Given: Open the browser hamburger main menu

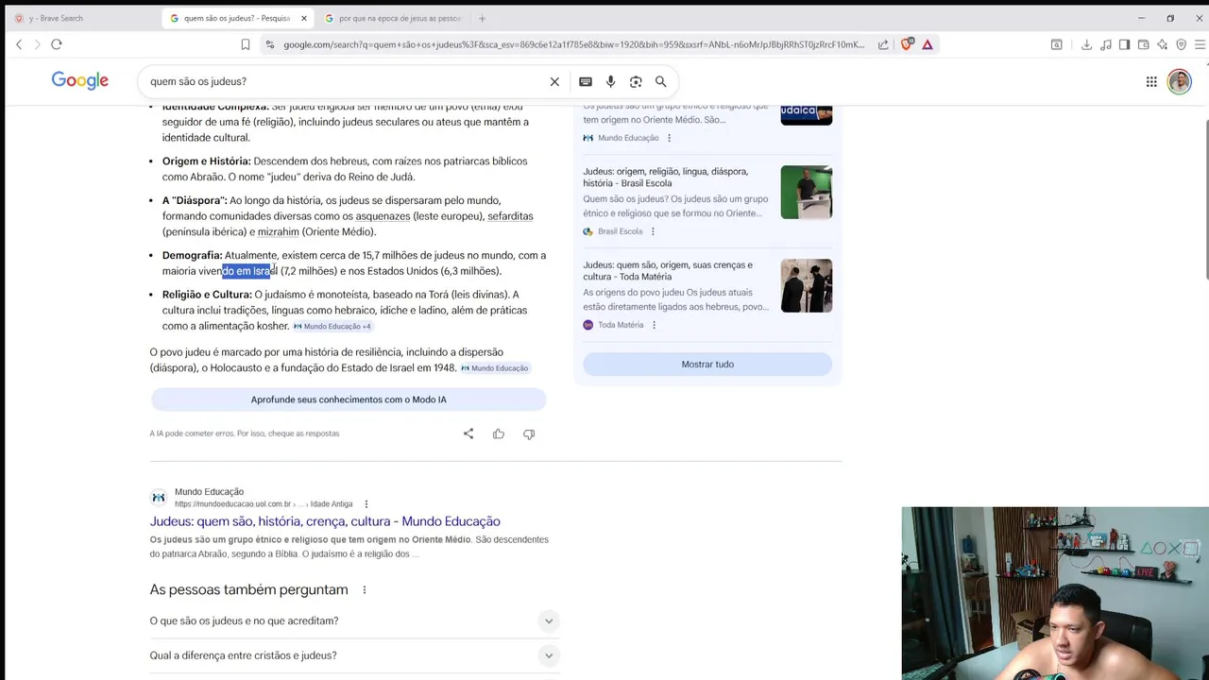Looking at the screenshot, I should click(x=1200, y=44).
